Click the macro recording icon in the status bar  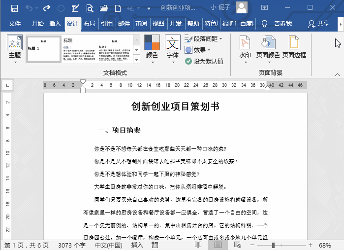(x=155, y=245)
